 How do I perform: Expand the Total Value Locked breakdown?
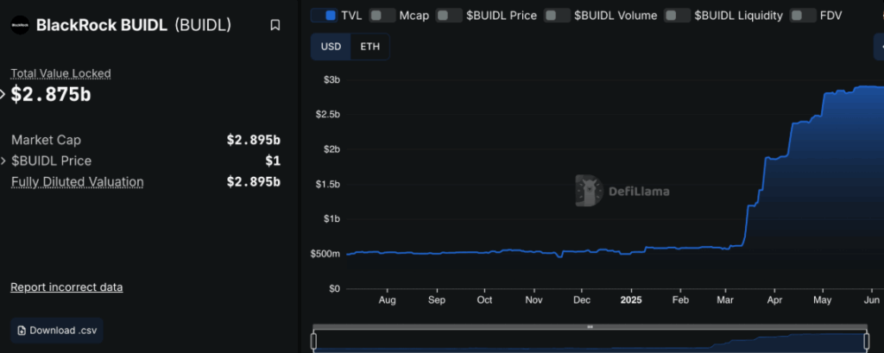(3, 94)
